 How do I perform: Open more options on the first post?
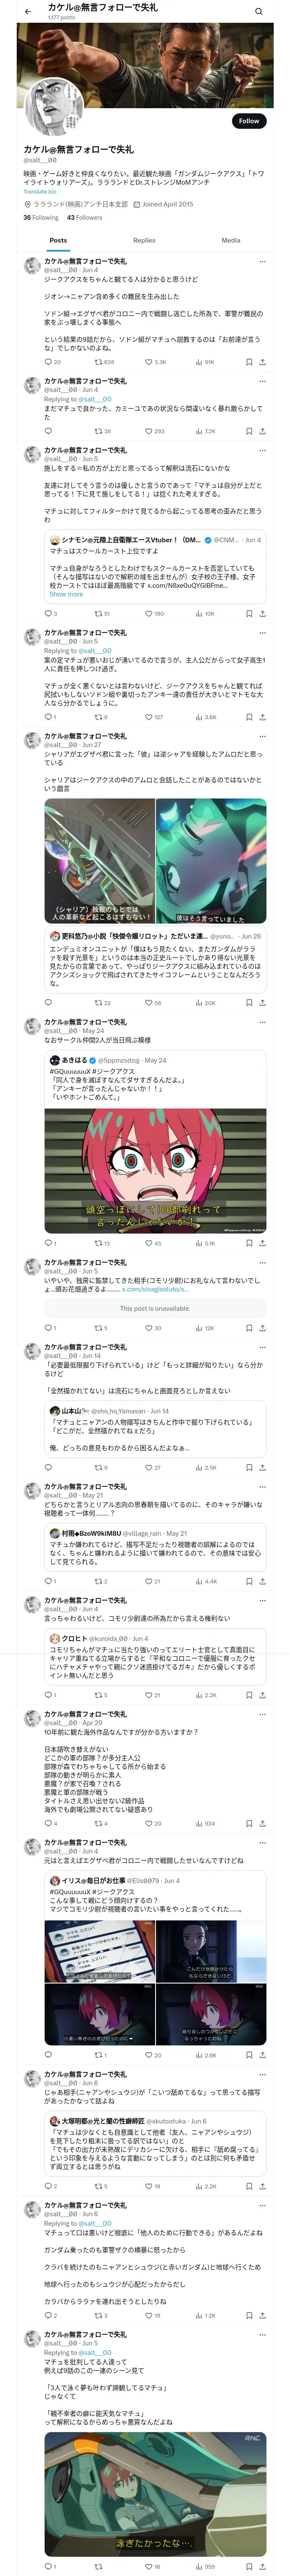[262, 262]
